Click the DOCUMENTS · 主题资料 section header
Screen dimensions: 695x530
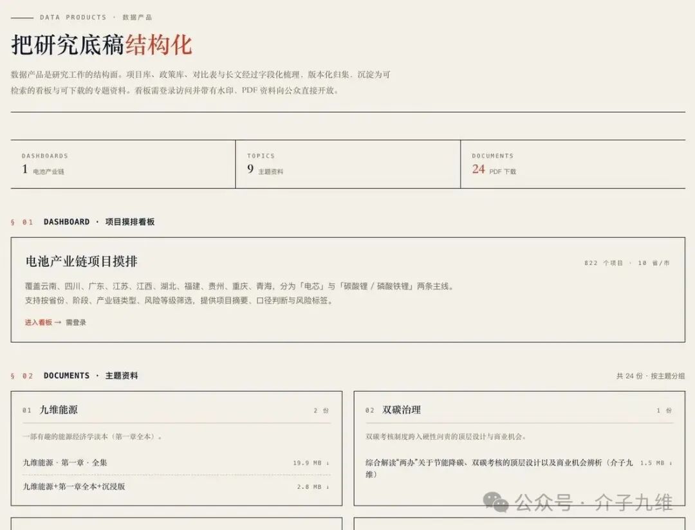click(91, 376)
